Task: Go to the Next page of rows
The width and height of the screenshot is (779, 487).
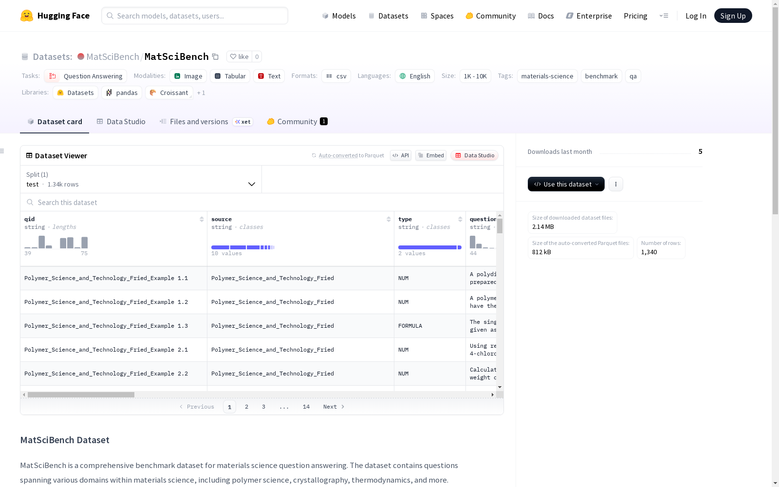Action: coord(334,407)
